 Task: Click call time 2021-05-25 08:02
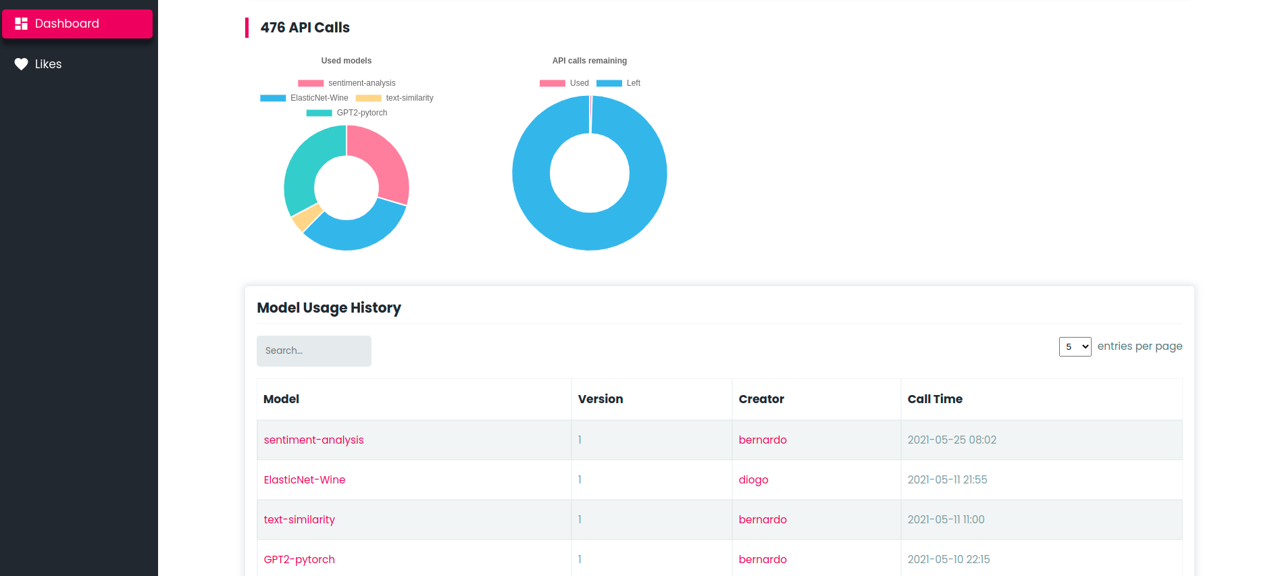[x=952, y=440]
